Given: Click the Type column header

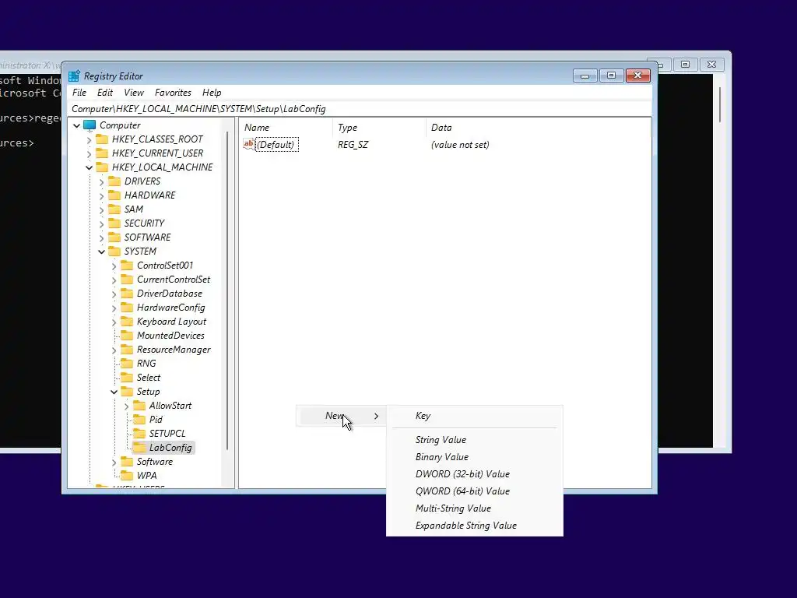Looking at the screenshot, I should click(x=379, y=128).
